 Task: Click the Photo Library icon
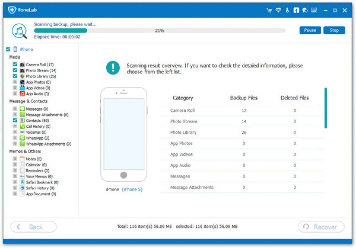(22, 76)
